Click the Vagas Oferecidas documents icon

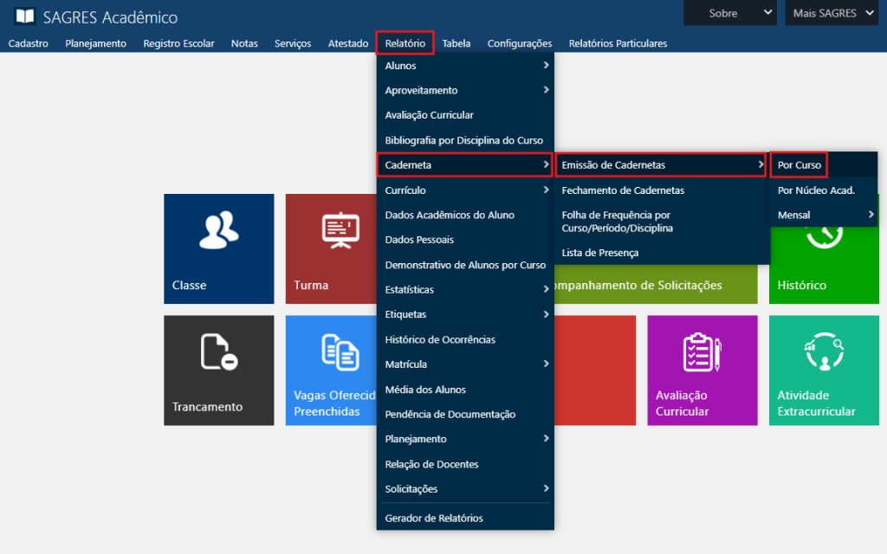point(340,352)
